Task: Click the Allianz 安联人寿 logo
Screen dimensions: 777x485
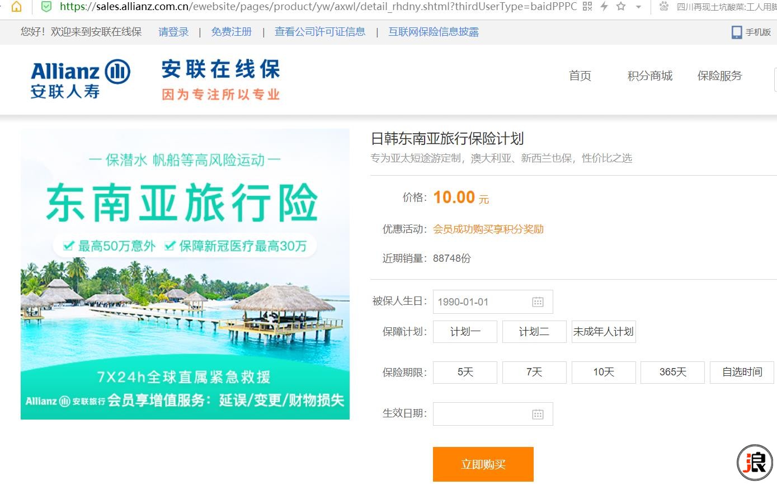Action: tap(81, 79)
